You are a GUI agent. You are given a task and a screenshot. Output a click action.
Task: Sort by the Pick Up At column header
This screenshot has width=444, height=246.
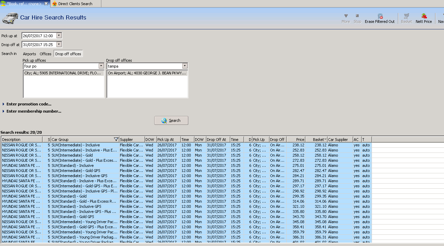[x=169, y=140]
